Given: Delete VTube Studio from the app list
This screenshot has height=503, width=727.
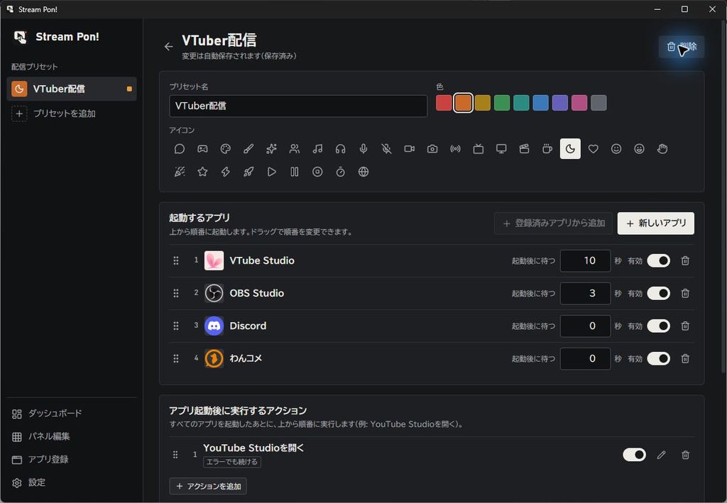Looking at the screenshot, I should click(x=685, y=261).
